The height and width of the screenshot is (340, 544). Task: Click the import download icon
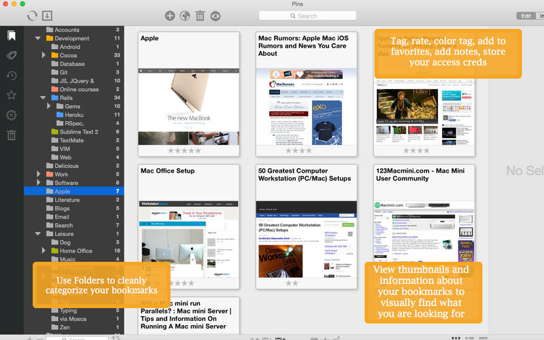pos(47,16)
